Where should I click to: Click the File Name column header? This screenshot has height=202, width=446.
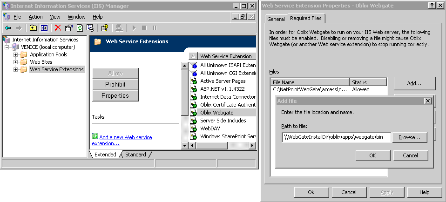point(310,82)
